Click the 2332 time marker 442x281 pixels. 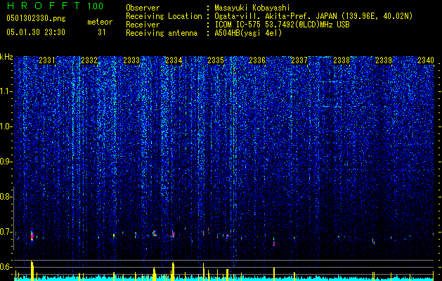coord(89,60)
